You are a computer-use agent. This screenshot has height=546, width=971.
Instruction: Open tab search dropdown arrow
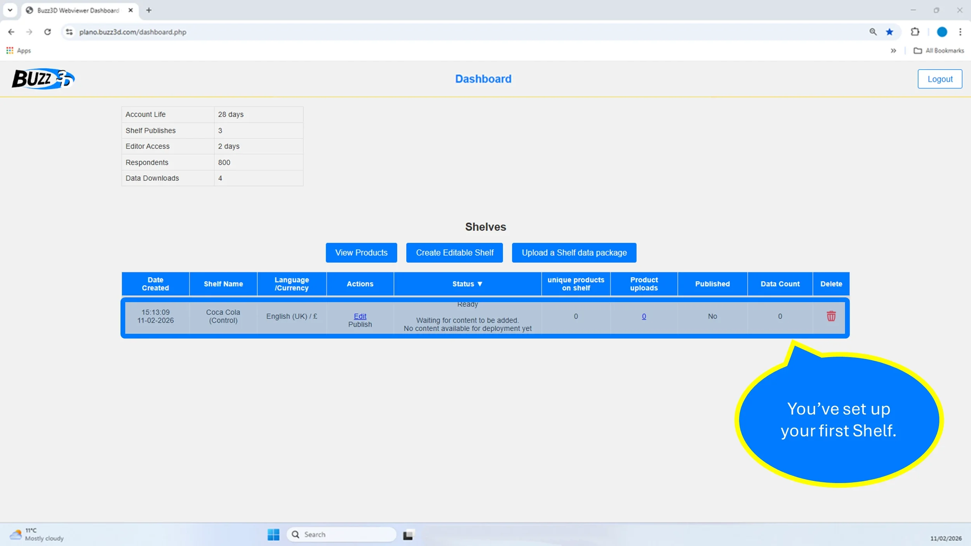(x=10, y=10)
